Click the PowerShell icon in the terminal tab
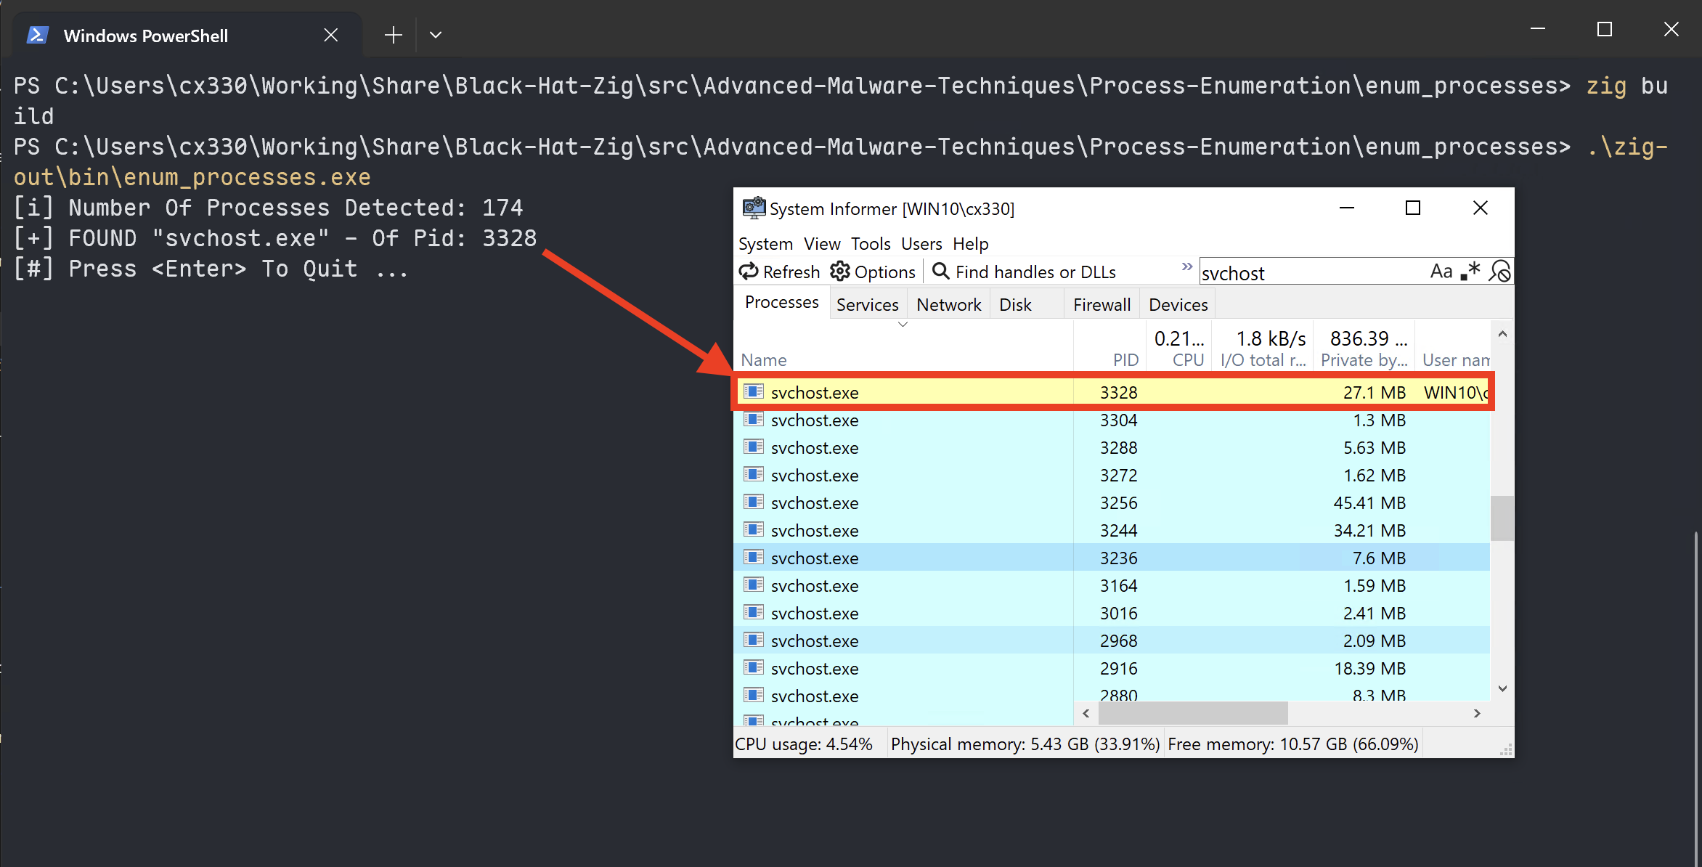The image size is (1702, 867). (38, 35)
